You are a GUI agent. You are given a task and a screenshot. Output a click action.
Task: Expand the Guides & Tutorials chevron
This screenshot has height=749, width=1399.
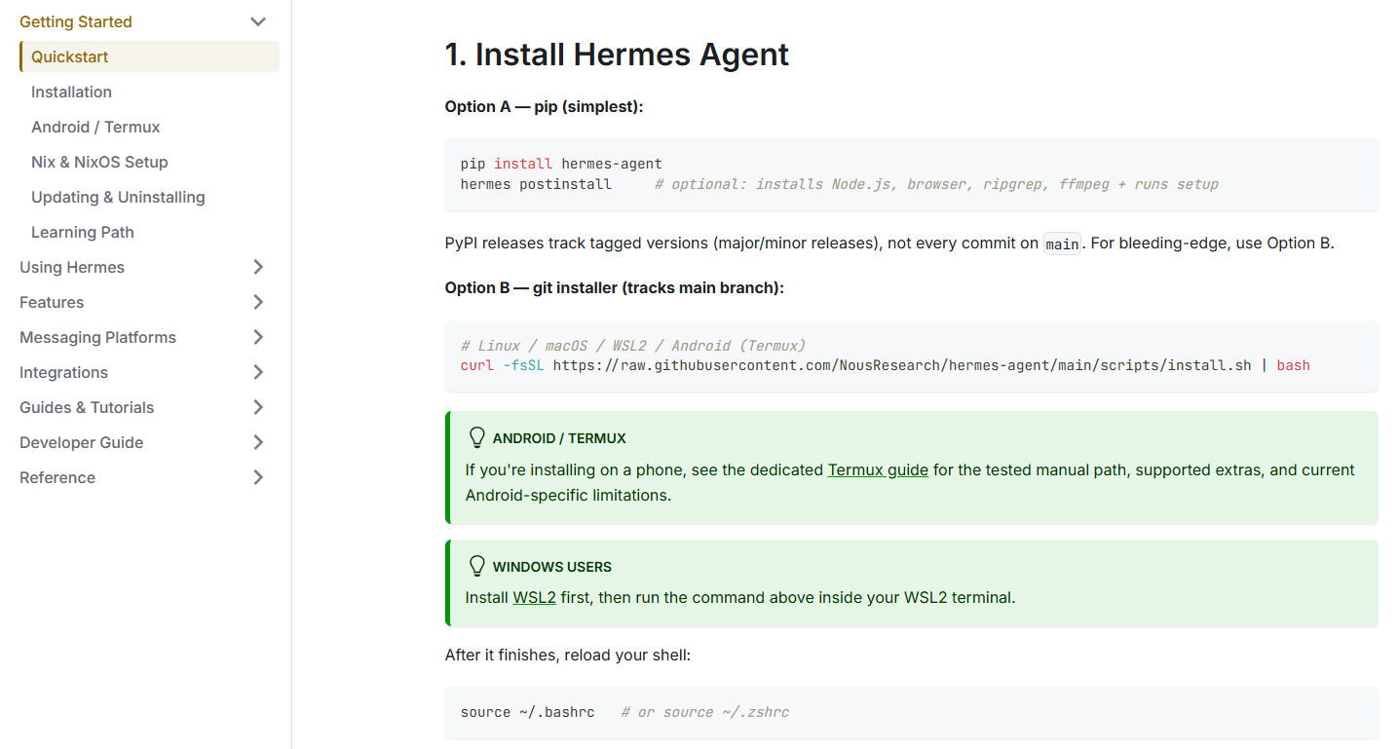tap(258, 407)
